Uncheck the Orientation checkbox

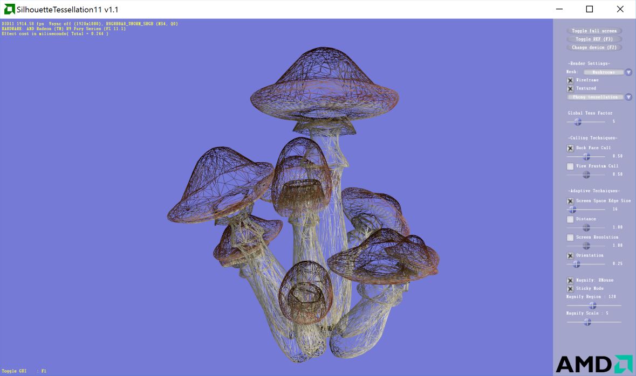pyautogui.click(x=570, y=256)
